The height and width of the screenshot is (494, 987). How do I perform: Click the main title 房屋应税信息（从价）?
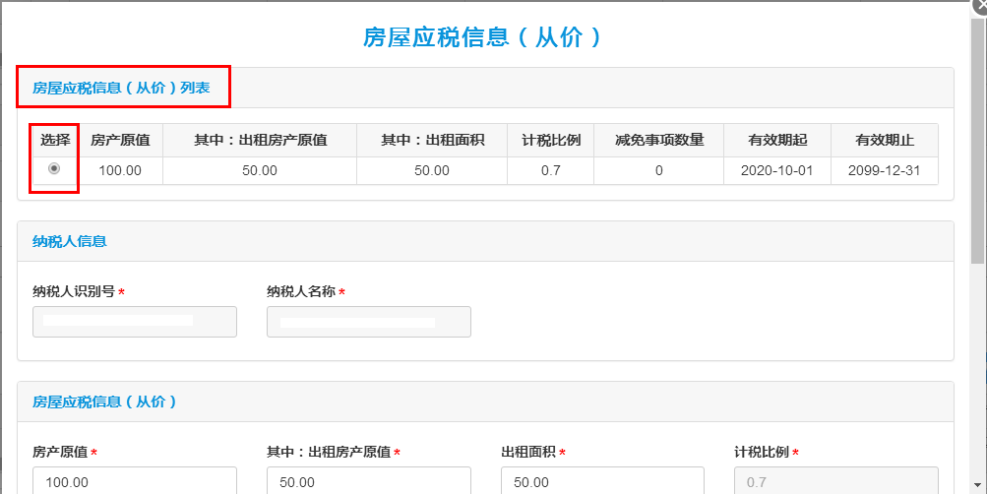pyautogui.click(x=482, y=37)
